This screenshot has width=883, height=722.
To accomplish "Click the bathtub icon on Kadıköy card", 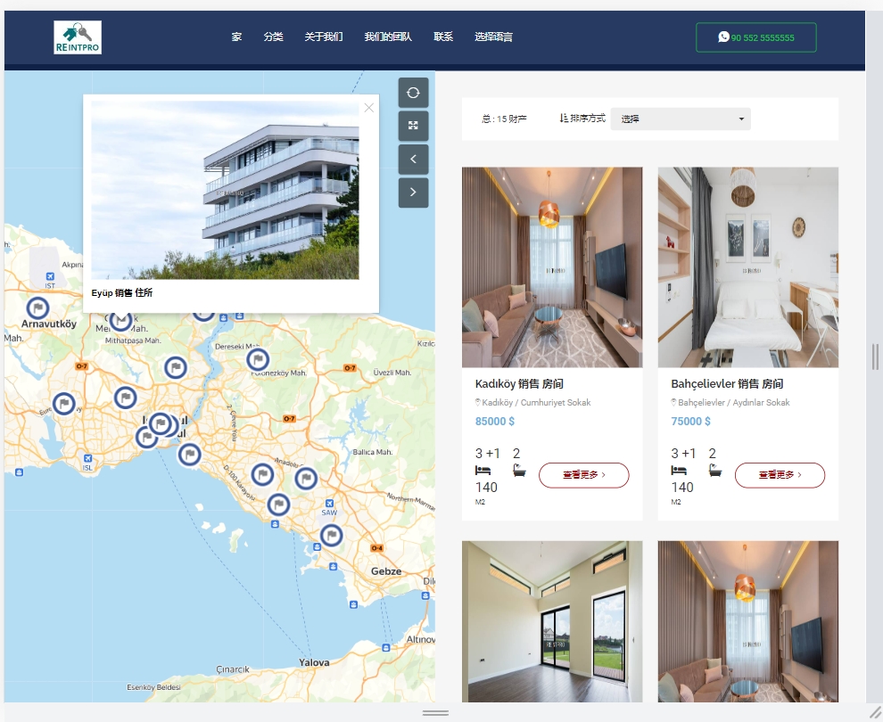I will point(519,471).
